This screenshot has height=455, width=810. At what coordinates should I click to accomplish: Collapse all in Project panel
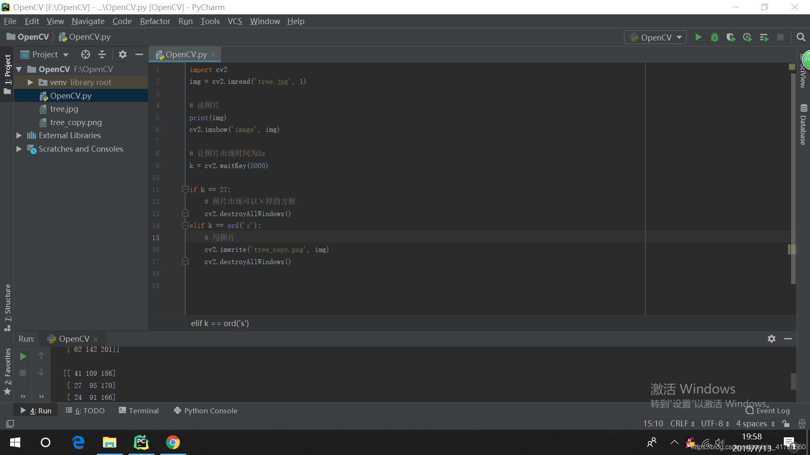click(102, 54)
